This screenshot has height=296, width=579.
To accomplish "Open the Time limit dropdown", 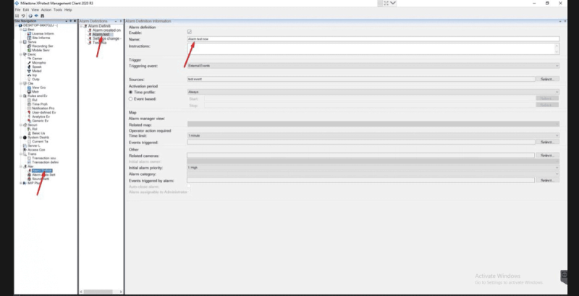I will coord(373,135).
